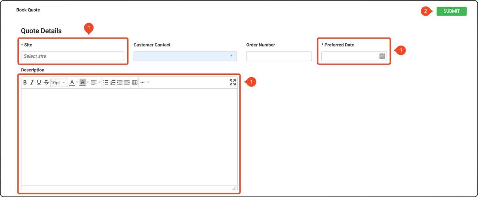478x197 pixels.
Task: Open the highlight color picker arrow
Action: point(88,82)
